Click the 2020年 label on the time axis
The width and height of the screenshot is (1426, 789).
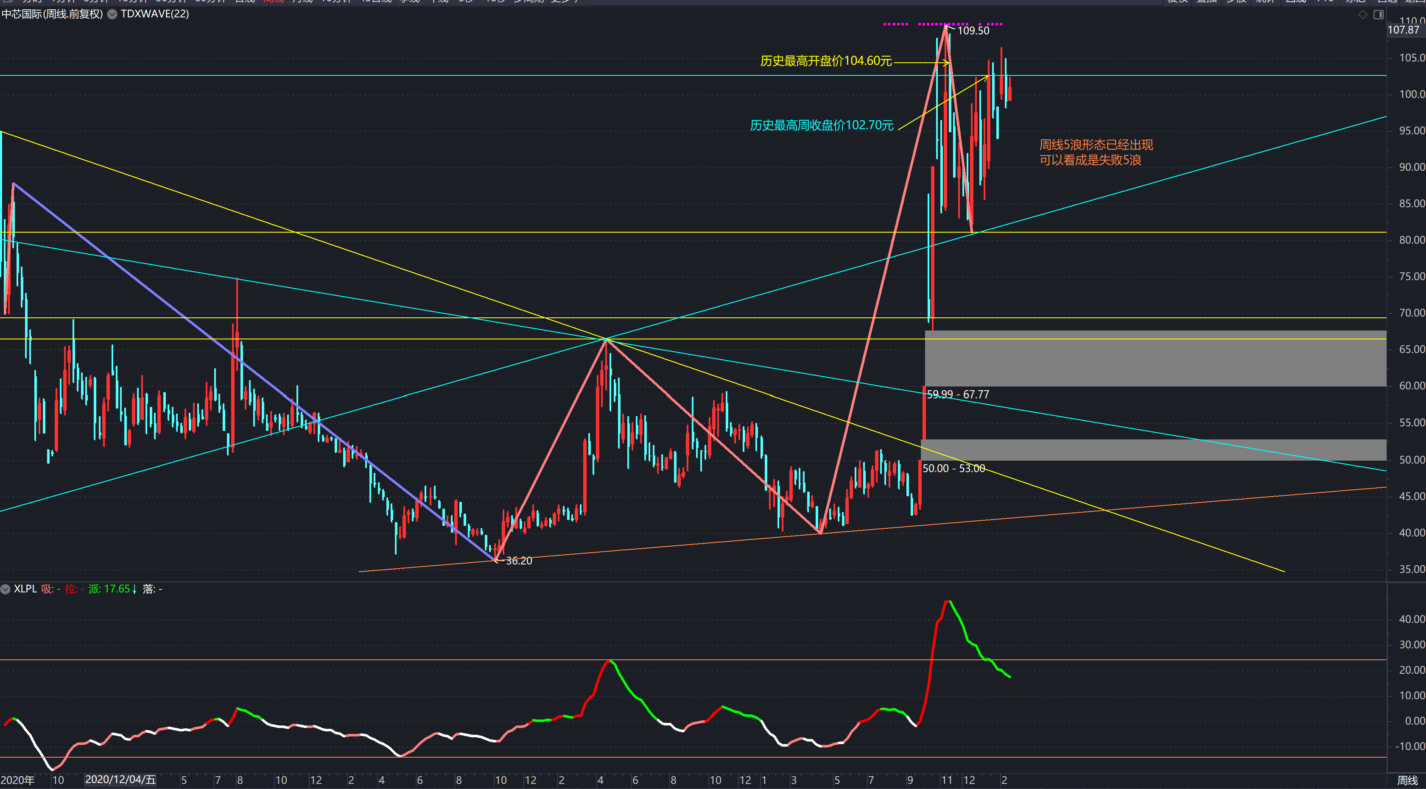(x=18, y=780)
